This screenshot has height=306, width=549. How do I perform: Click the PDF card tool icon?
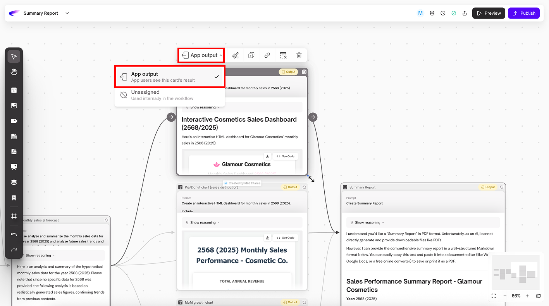tap(14, 151)
